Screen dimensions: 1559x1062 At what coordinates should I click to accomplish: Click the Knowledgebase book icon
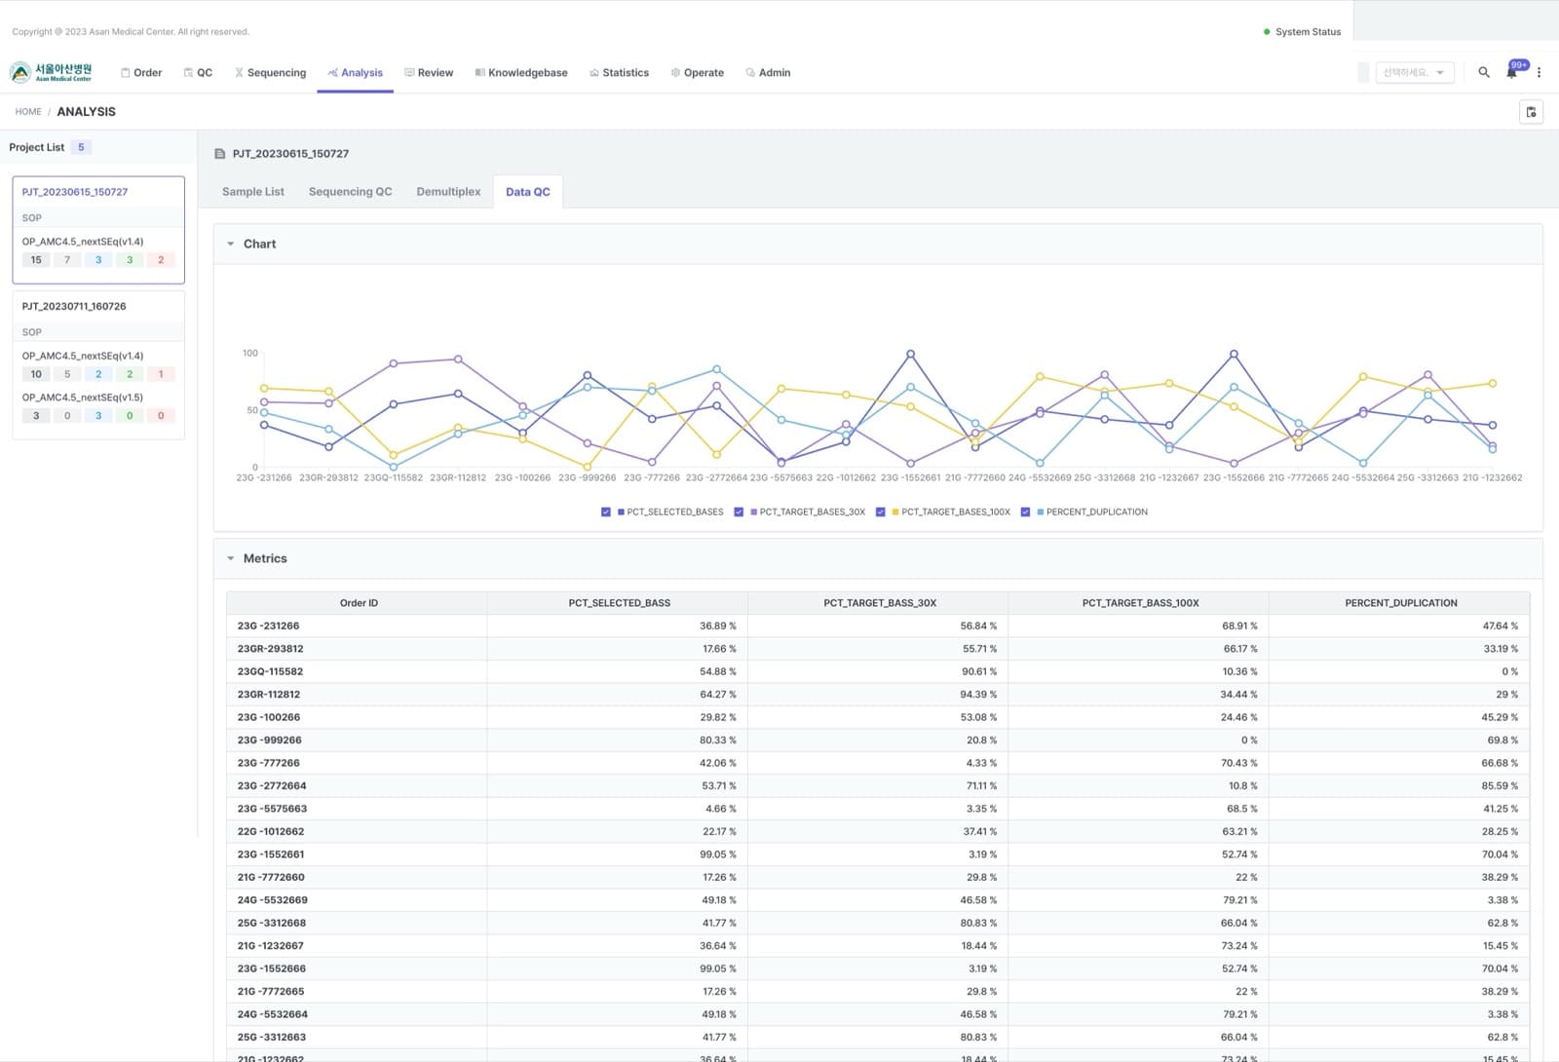point(480,72)
